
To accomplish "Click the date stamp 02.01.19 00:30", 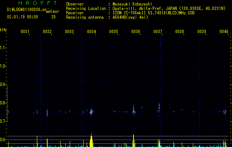I will click(x=22, y=17).
